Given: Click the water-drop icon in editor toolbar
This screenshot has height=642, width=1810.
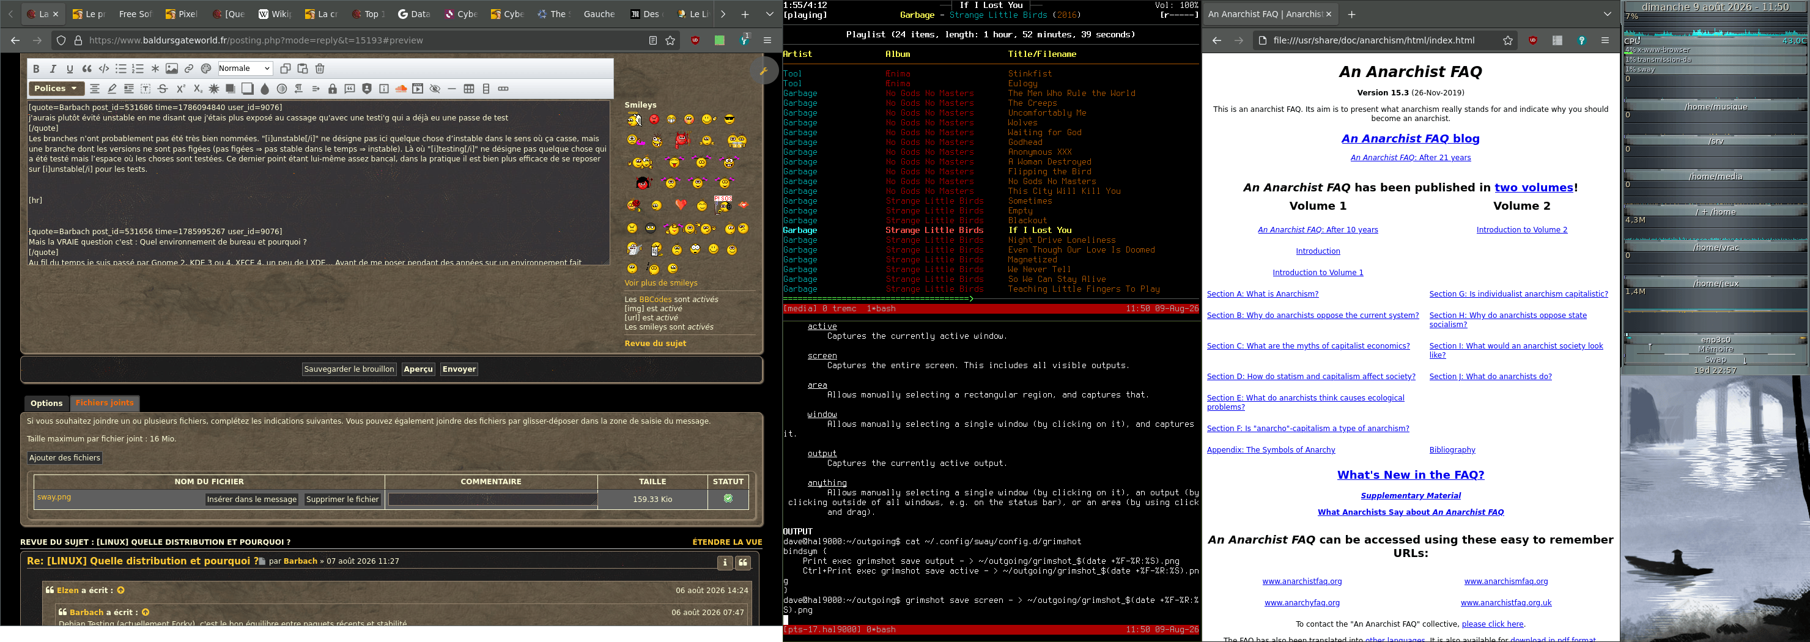Looking at the screenshot, I should [265, 89].
